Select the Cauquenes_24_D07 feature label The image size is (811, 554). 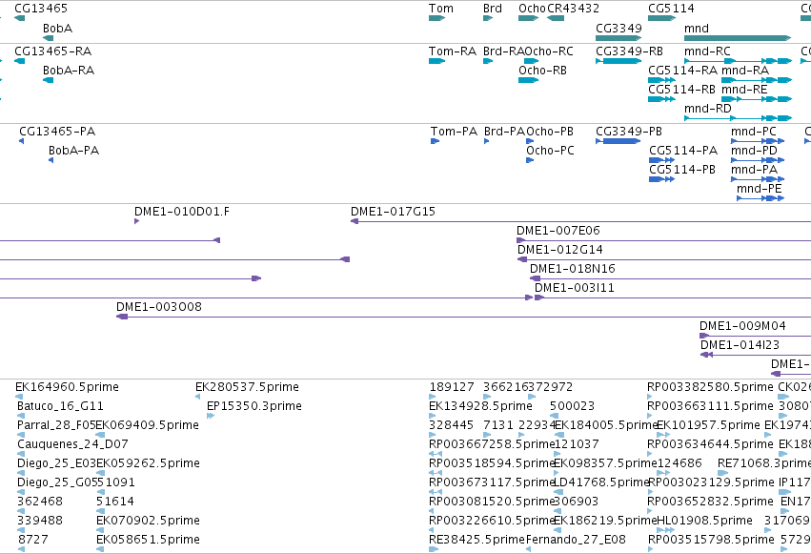coord(73,445)
